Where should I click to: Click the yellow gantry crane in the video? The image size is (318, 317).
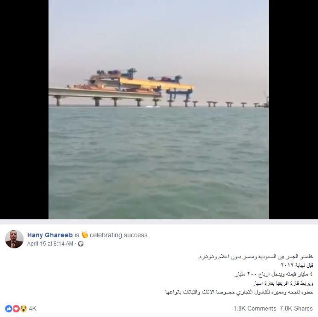(x=156, y=84)
